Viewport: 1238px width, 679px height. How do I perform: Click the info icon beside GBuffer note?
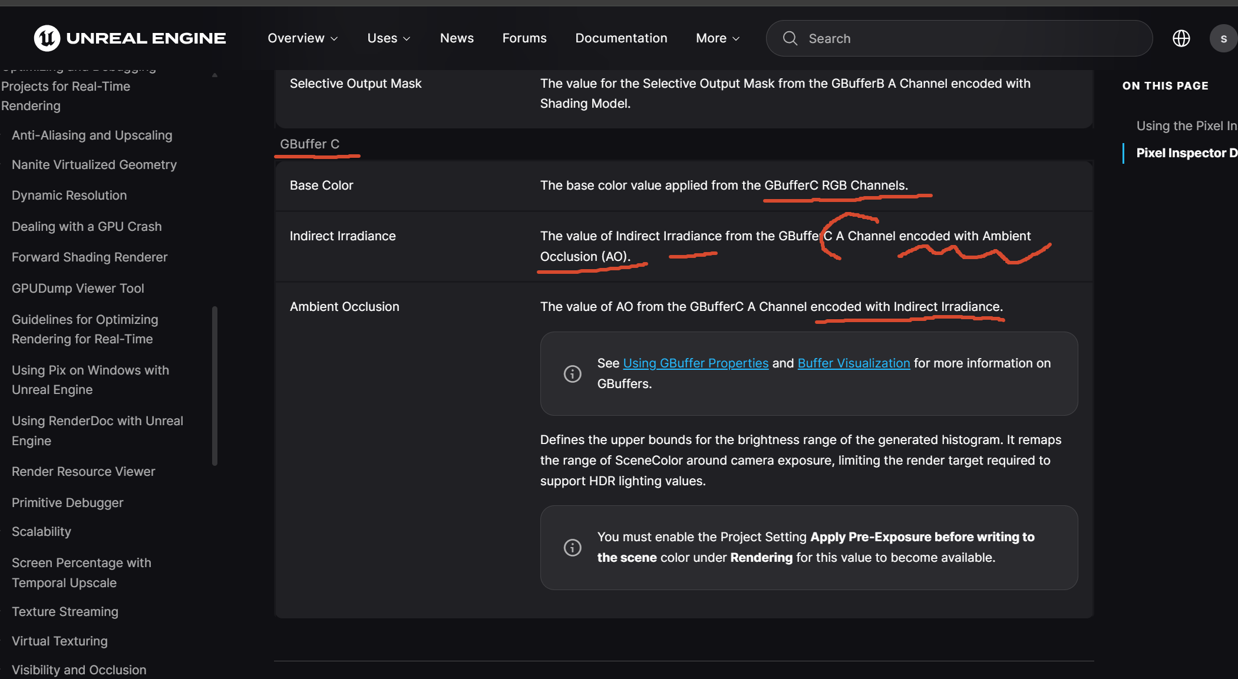click(x=572, y=373)
